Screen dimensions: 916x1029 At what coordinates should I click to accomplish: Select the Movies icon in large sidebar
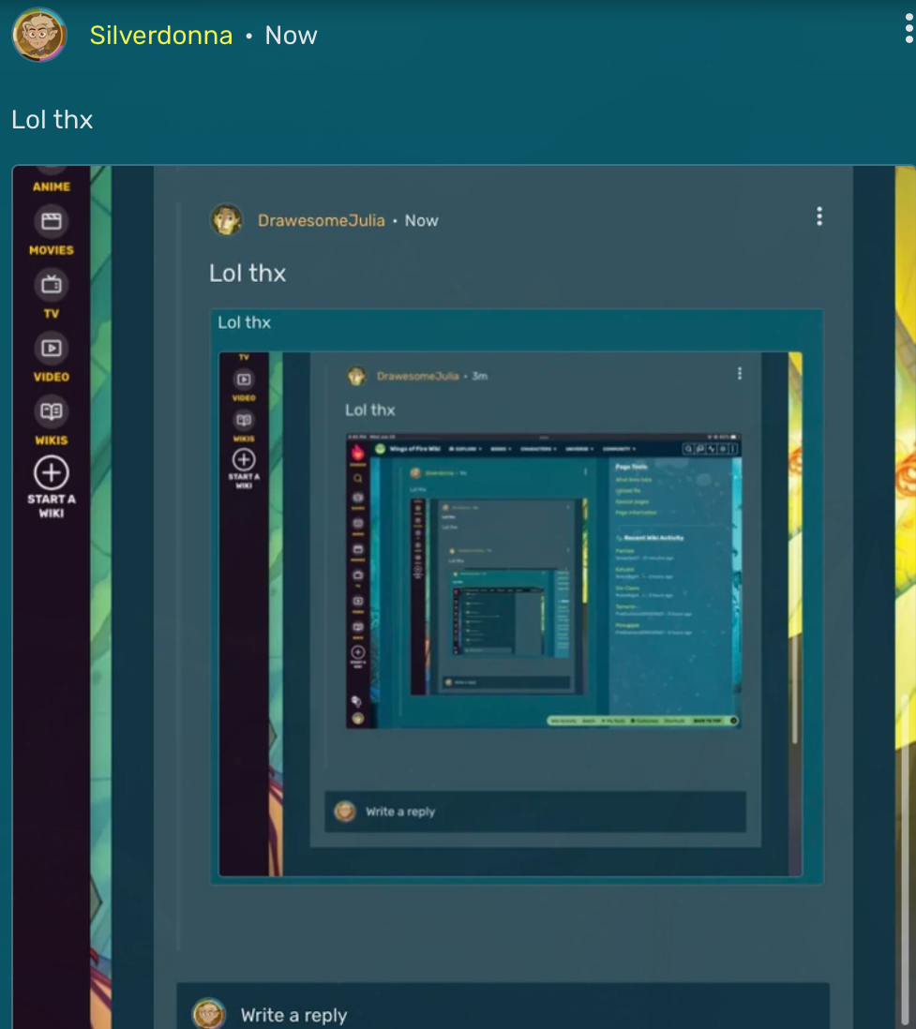point(52,222)
